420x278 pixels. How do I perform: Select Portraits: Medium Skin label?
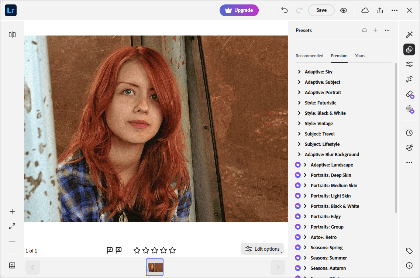(334, 185)
